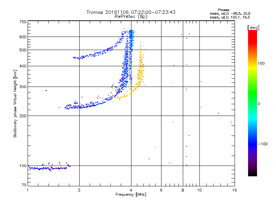This screenshot has height=207, width=276.
Task: Click the colorbar tick label '0'
Action: pyautogui.click(x=259, y=104)
